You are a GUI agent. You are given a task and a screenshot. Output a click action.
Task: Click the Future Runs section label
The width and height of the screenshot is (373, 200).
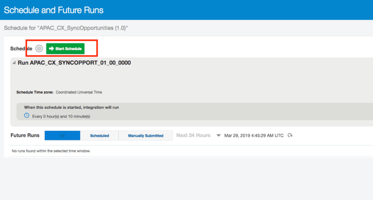[24, 135]
